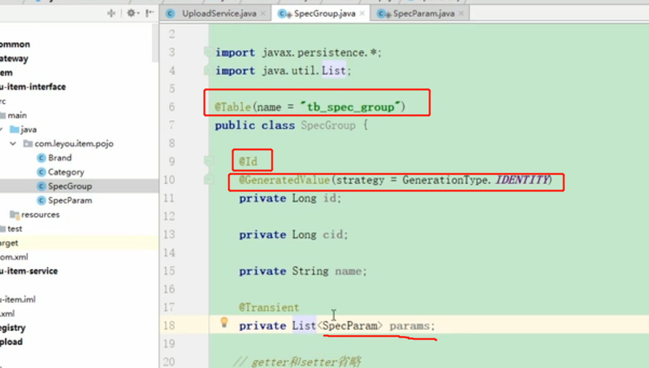
Task: Click the Category class icon
Action: pos(41,172)
